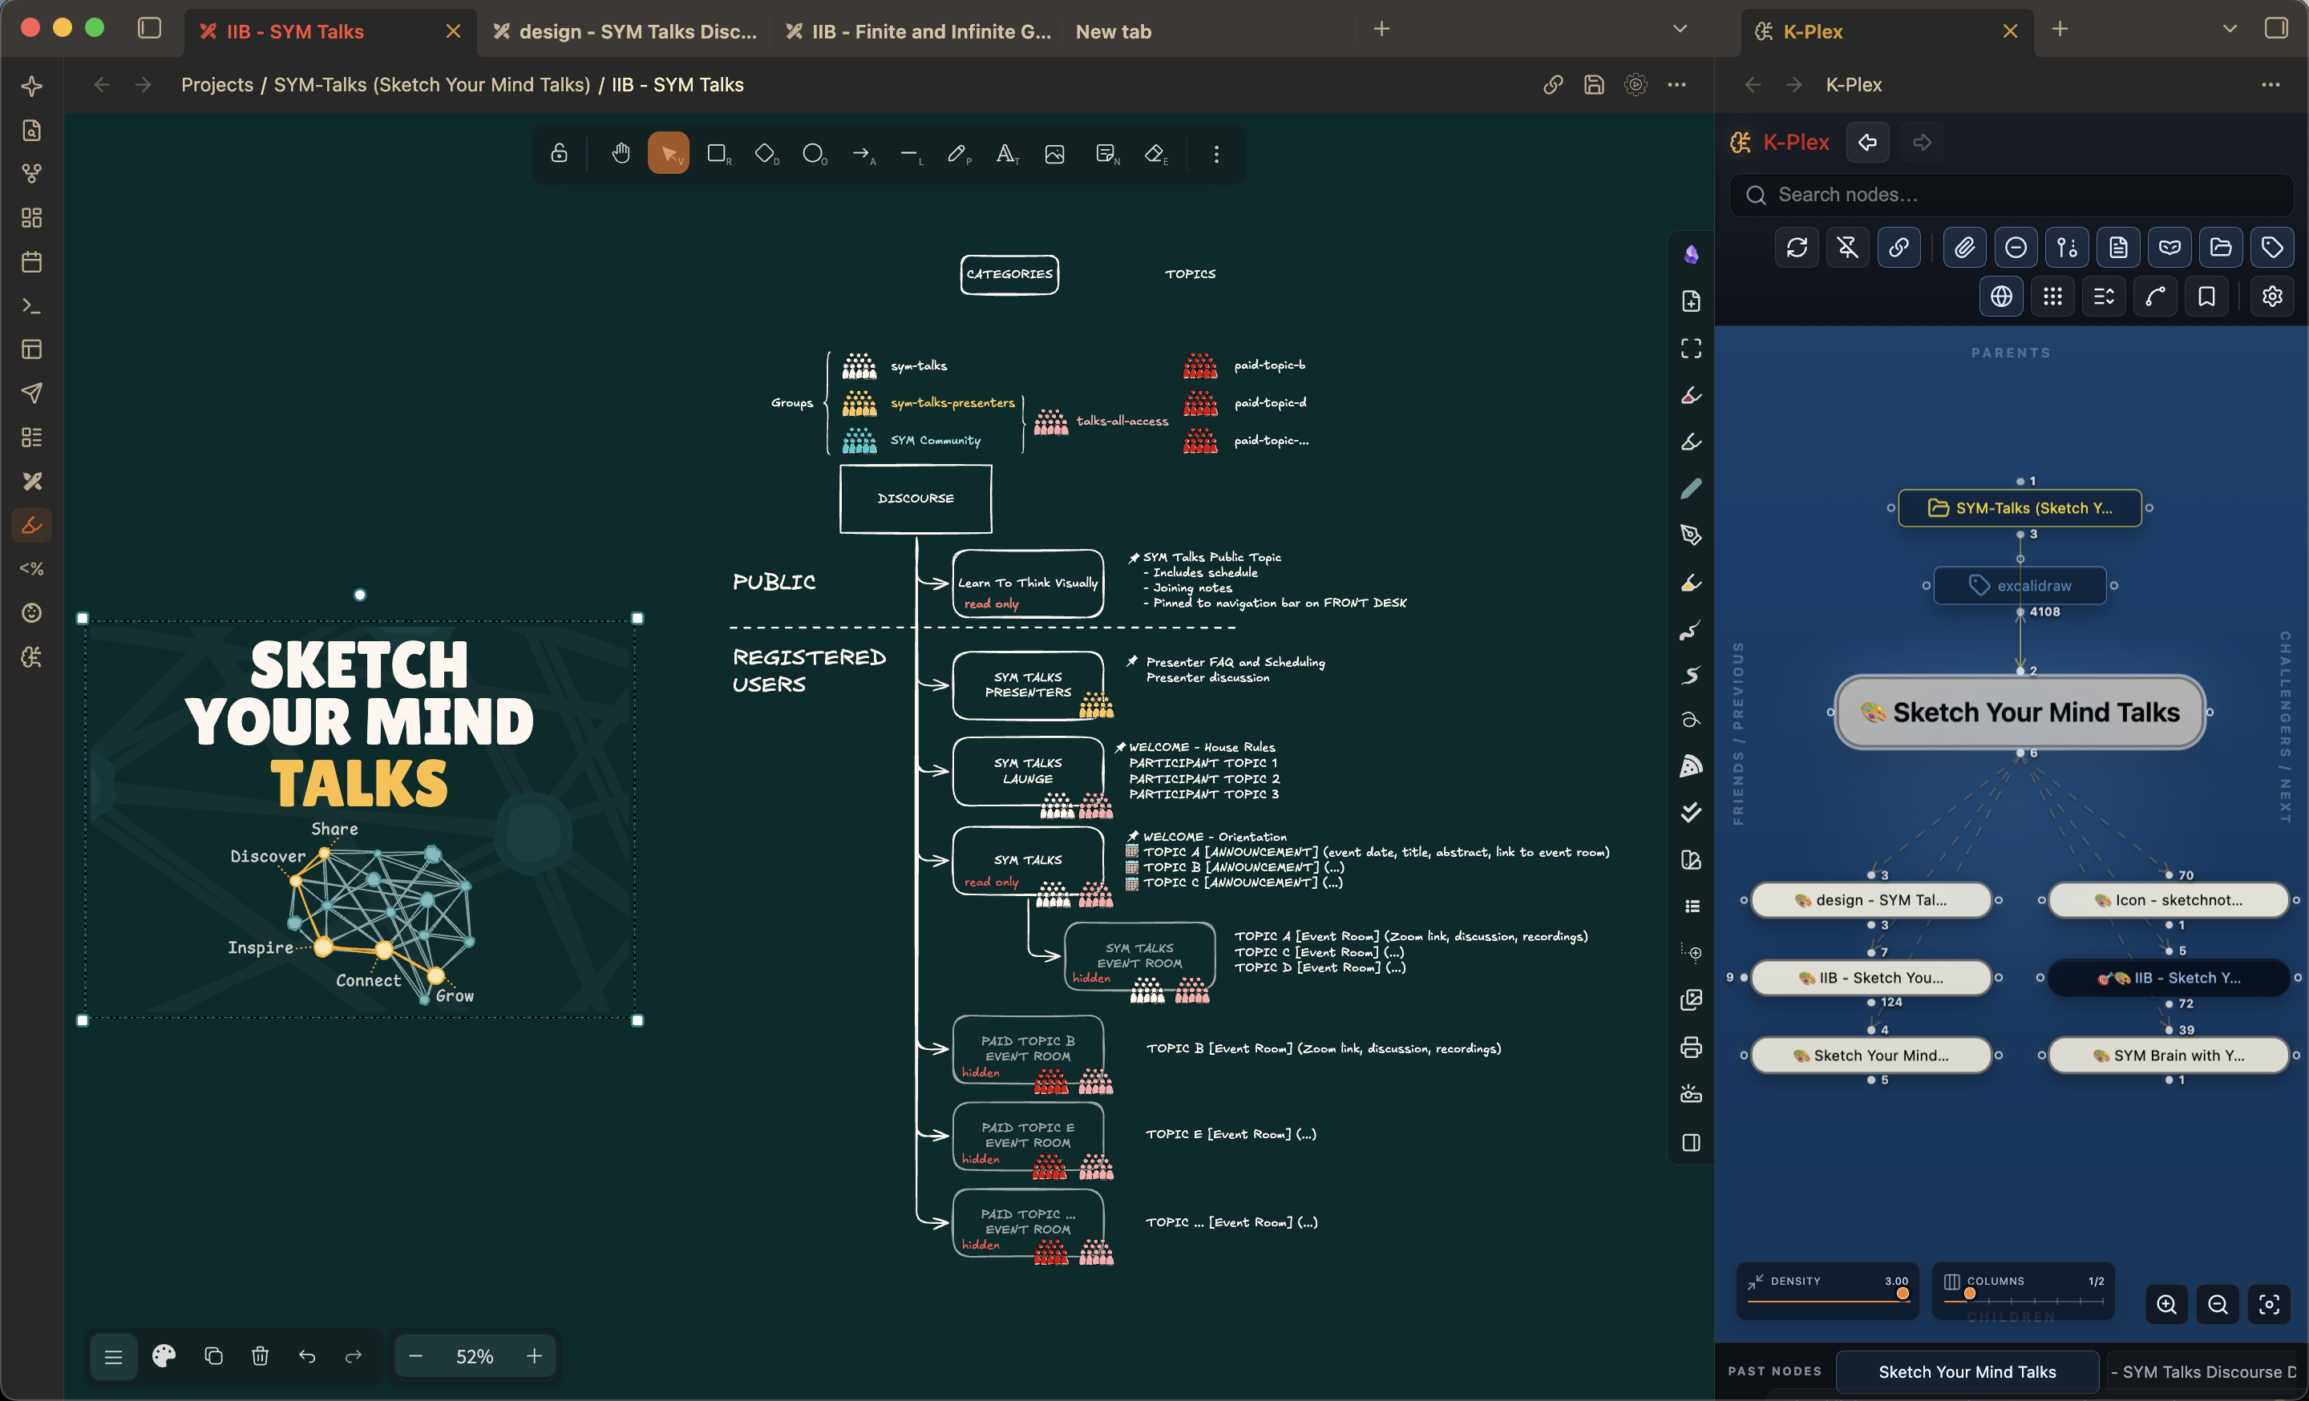Open the Sketch Your Mind Talks past node
2309x1401 pixels.
click(1967, 1371)
